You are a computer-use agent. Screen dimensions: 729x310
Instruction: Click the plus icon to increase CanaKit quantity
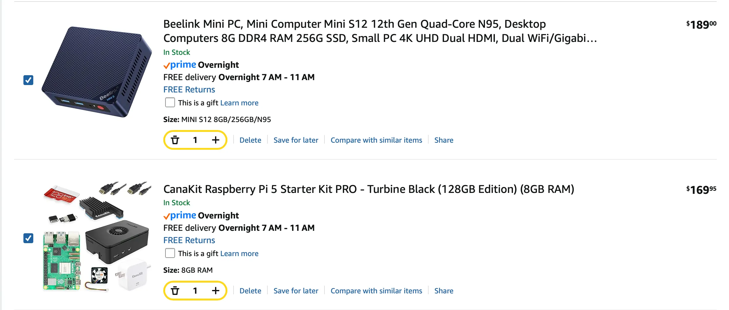pos(215,290)
